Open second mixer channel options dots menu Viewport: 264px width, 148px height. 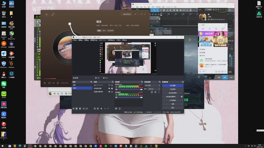pos(116,95)
